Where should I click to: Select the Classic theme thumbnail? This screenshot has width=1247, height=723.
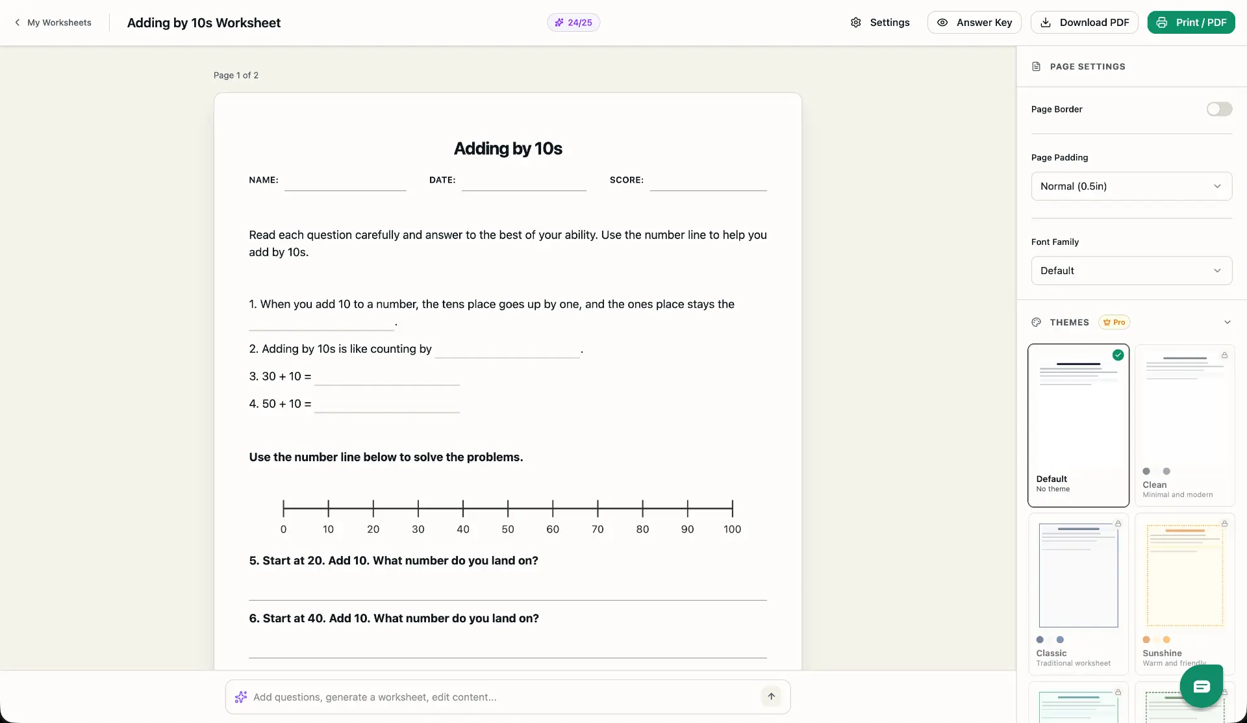pyautogui.click(x=1078, y=575)
